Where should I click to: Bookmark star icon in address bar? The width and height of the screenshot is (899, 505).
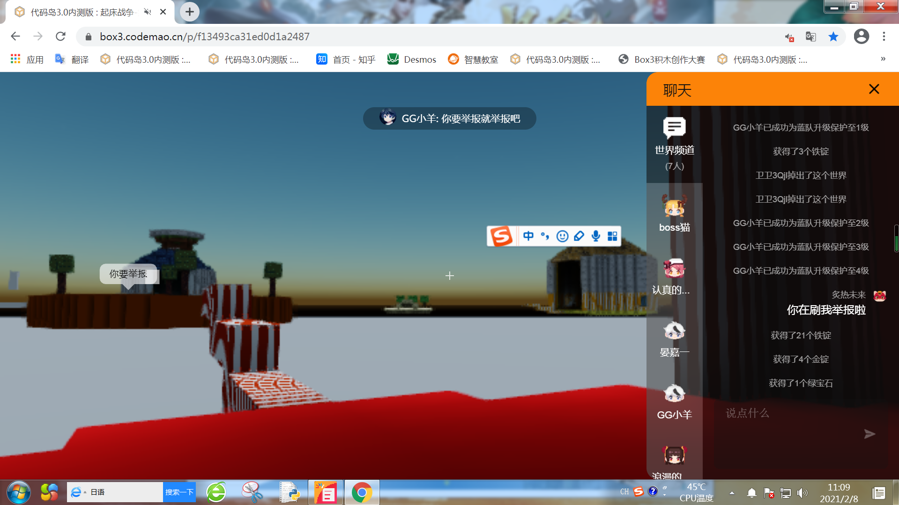(x=833, y=37)
